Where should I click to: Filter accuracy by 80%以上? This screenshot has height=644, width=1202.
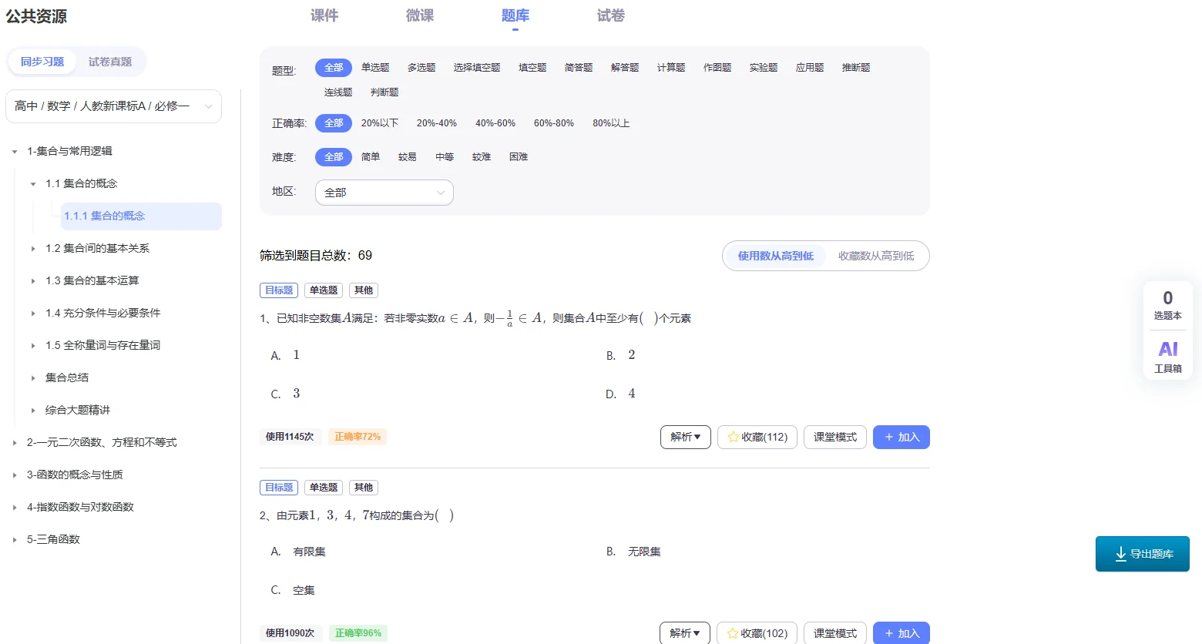[x=612, y=122]
